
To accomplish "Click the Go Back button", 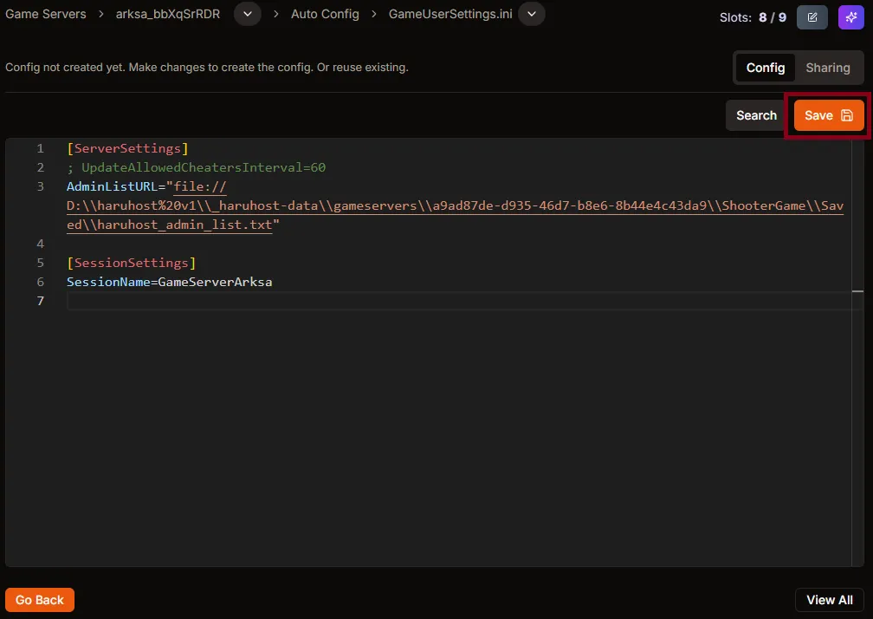I will [39, 599].
